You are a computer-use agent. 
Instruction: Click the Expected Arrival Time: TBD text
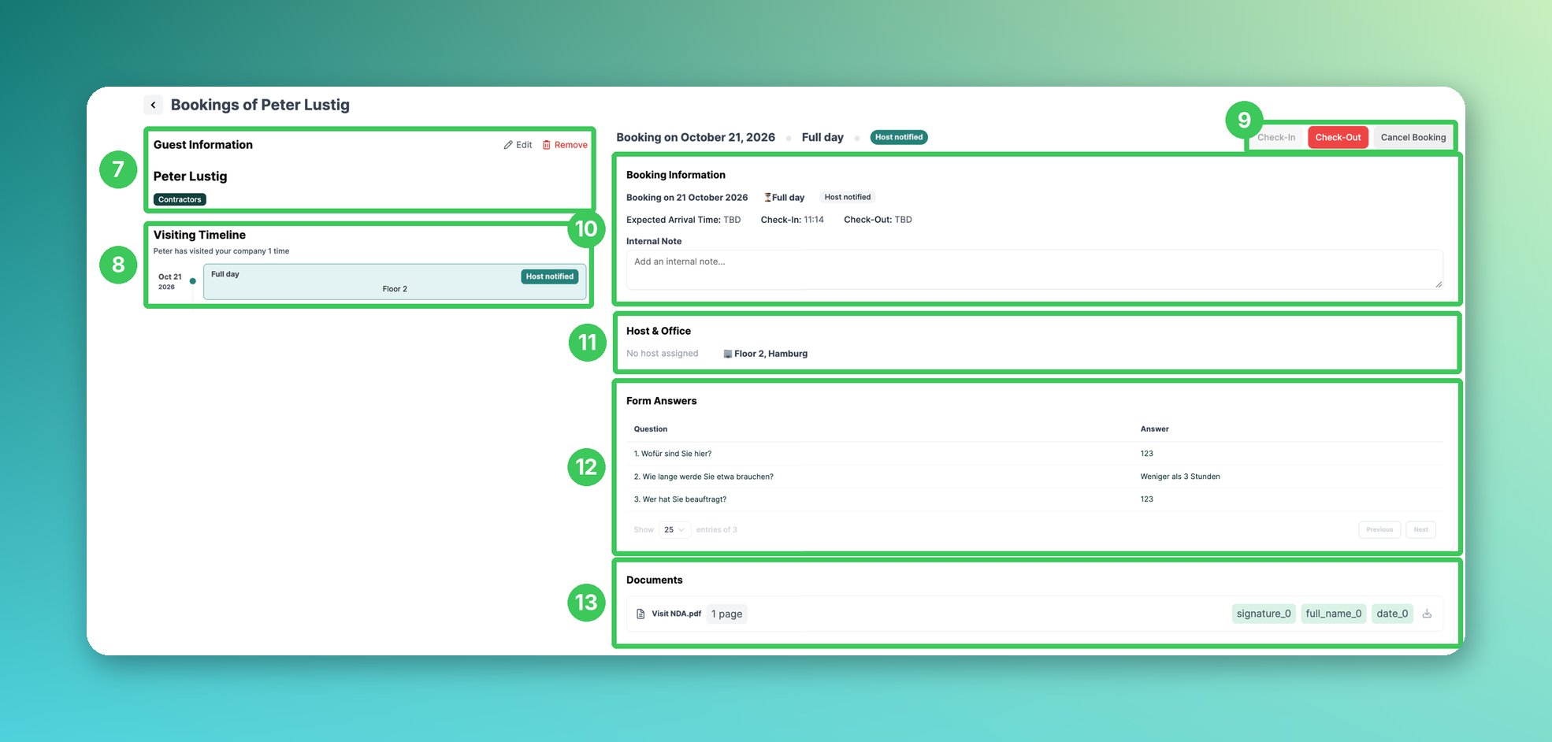tap(684, 220)
